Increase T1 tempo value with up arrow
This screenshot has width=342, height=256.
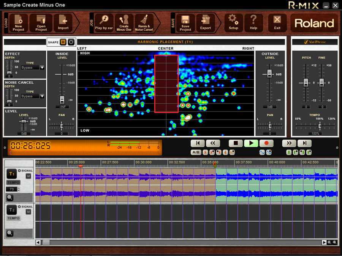click(x=19, y=188)
